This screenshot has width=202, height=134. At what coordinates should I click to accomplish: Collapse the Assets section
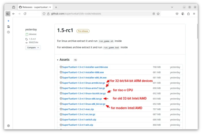(63, 60)
